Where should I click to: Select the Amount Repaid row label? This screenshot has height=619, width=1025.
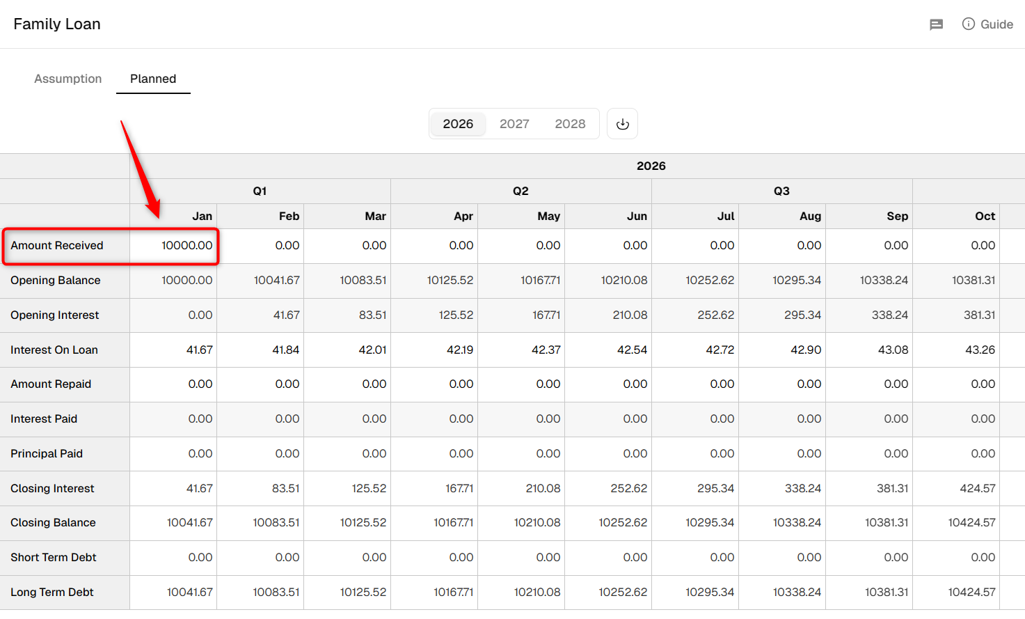pyautogui.click(x=51, y=384)
